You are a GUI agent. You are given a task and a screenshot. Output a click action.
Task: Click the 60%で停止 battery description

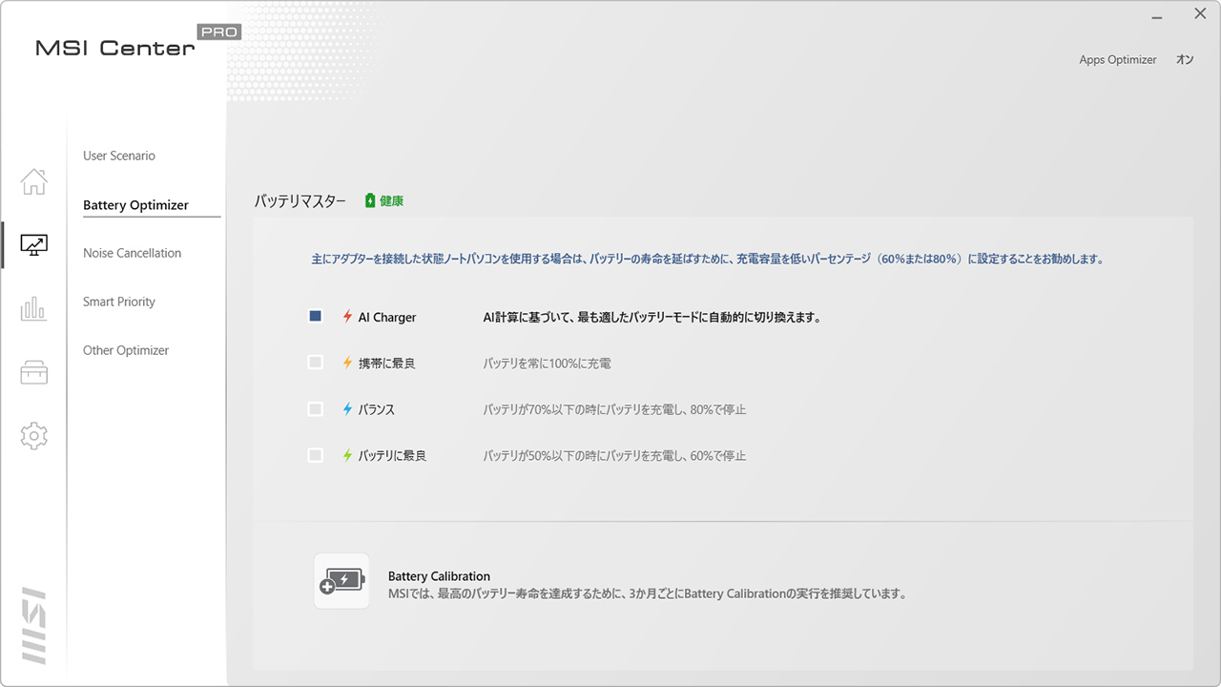point(614,456)
